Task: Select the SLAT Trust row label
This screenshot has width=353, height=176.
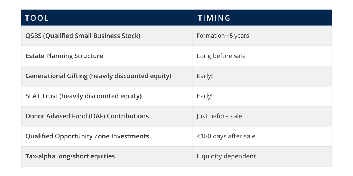Action: point(84,96)
